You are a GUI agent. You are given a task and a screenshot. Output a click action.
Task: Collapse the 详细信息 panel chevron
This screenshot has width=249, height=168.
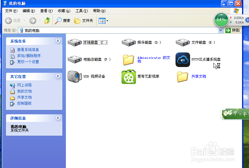[58, 118]
